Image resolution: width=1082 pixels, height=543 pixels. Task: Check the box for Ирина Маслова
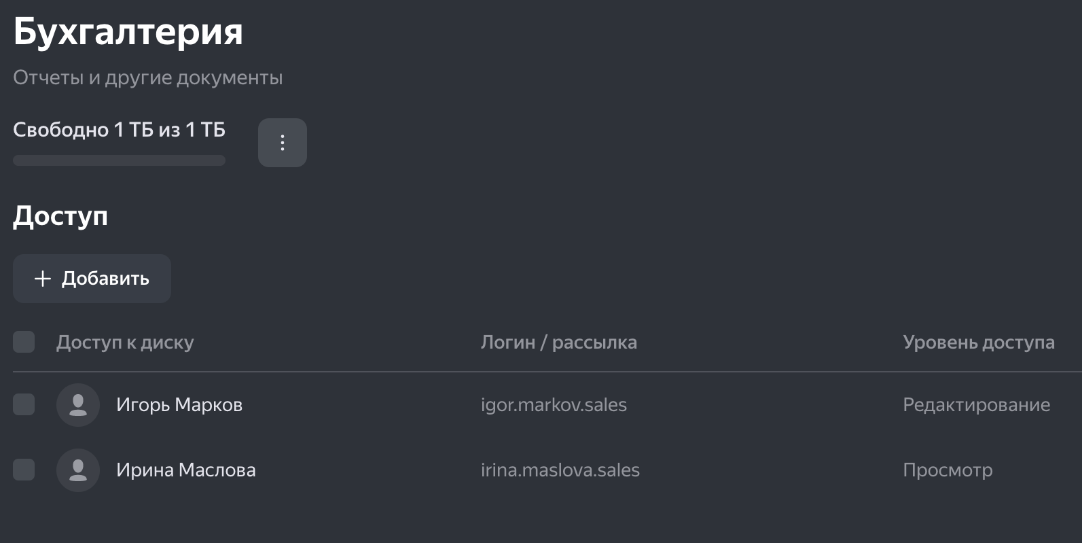pos(24,470)
